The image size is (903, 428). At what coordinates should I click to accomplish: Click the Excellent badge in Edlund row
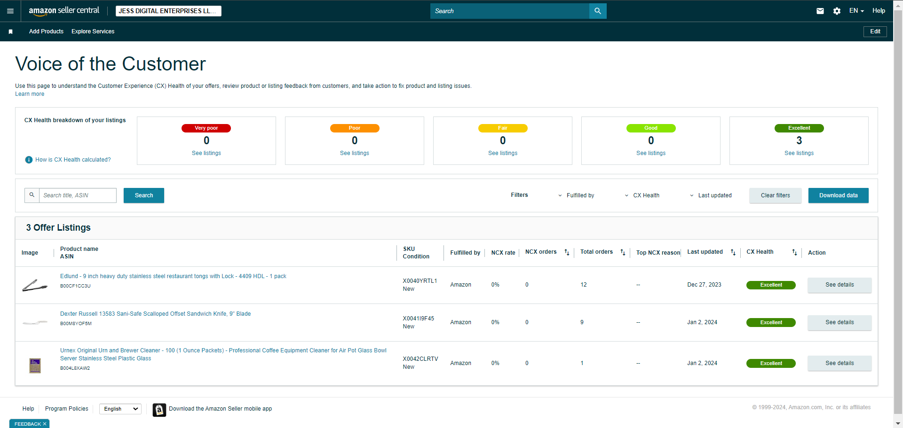(771, 285)
